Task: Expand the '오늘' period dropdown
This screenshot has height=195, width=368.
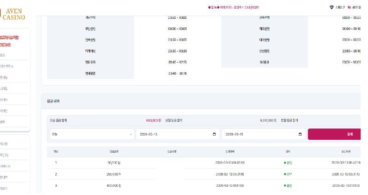Action: coord(91,134)
